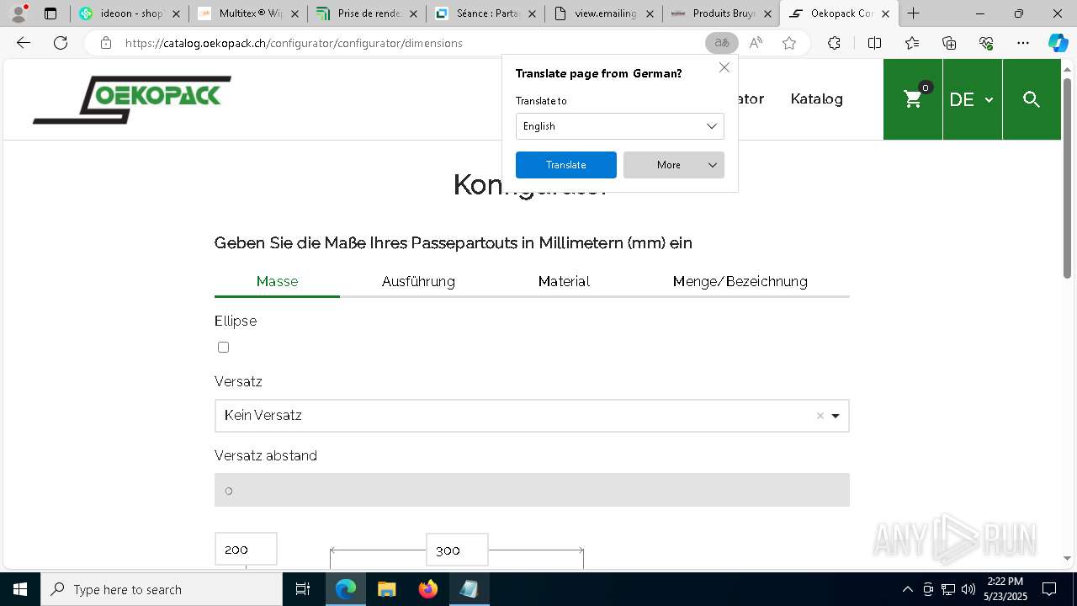Click the height field showing 200

(x=246, y=549)
